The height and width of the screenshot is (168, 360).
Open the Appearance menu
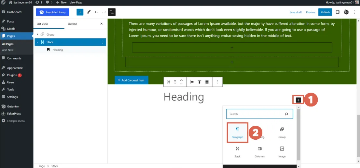point(15,68)
